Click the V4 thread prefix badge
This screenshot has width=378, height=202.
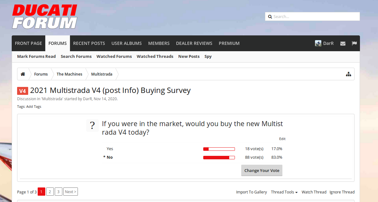[x=22, y=91]
